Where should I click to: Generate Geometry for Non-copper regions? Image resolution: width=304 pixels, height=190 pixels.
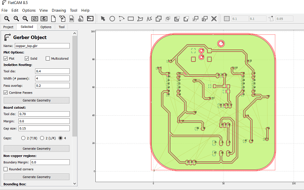coord(36,177)
